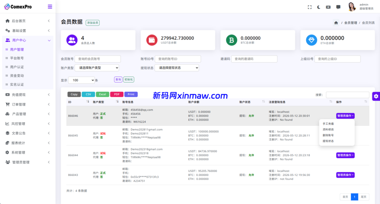Screen dimensions: 380x204
Task: Switch to dark mode with the moon icon
Action: point(319,7)
